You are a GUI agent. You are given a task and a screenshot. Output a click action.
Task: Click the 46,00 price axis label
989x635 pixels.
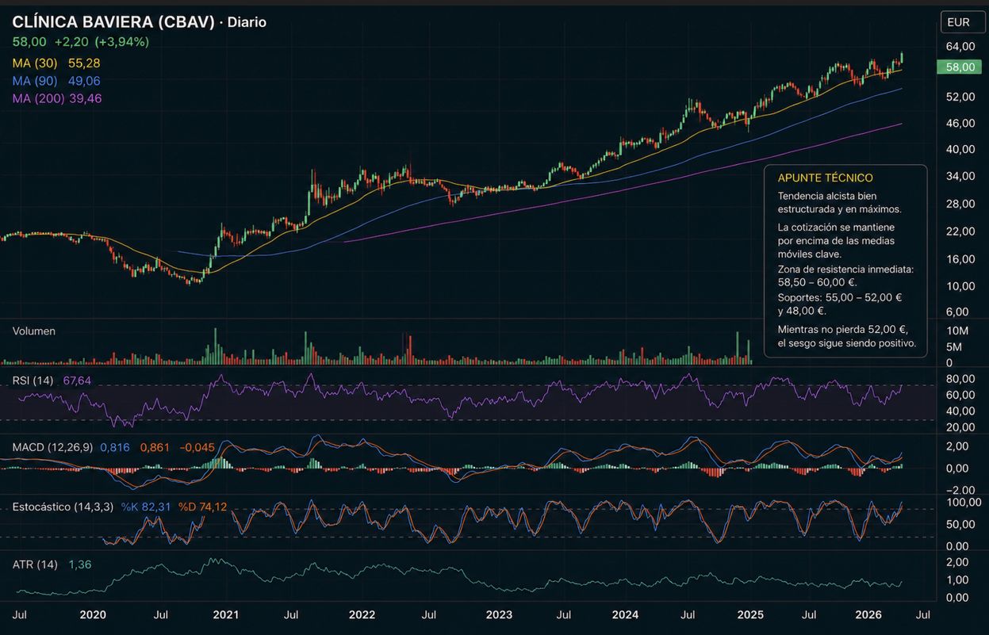click(x=960, y=123)
